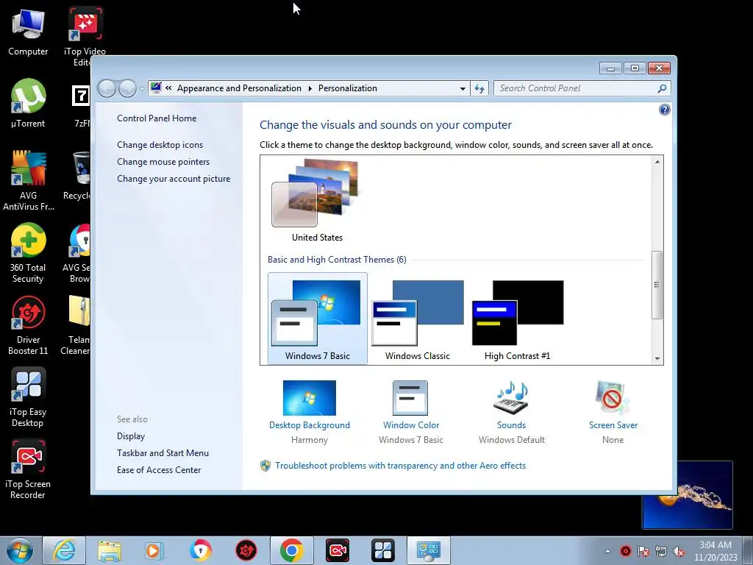Click the jellyfish picture gadget on desktop
Image resolution: width=753 pixels, height=565 pixels.
point(688,495)
